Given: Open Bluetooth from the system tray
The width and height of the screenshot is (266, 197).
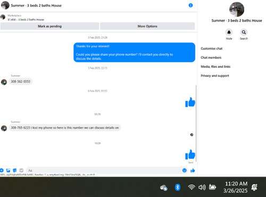Looking at the screenshot, I should pyautogui.click(x=178, y=187).
